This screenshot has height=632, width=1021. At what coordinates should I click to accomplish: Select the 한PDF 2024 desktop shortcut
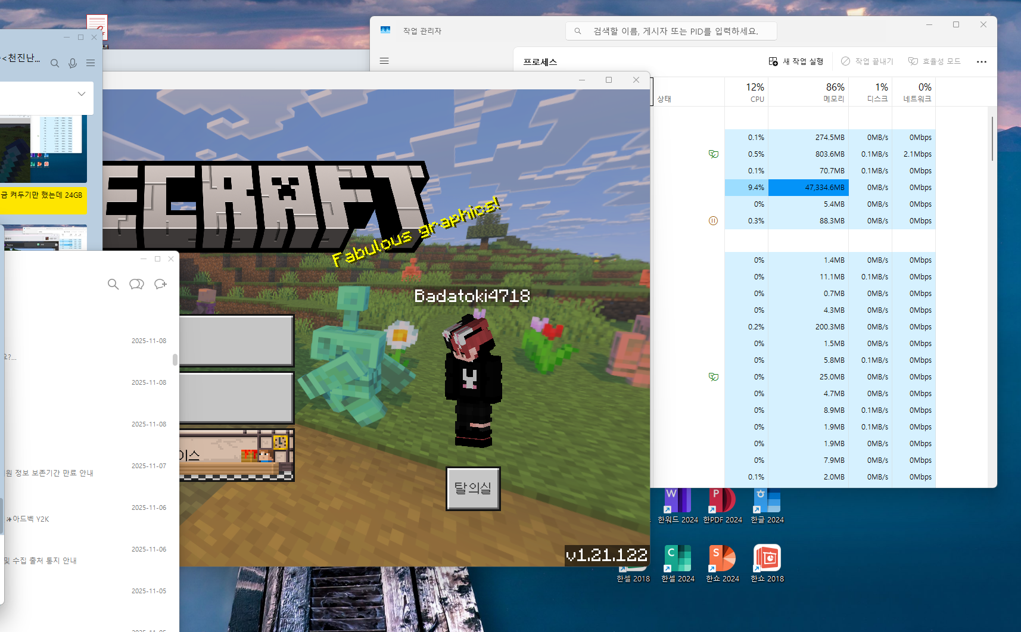click(723, 507)
